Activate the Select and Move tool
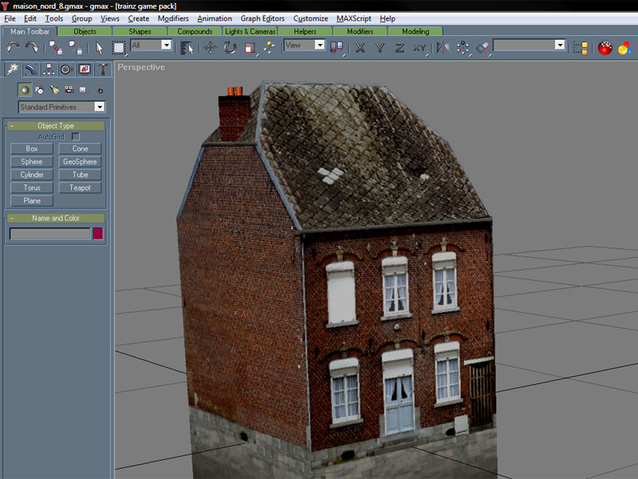The image size is (638, 479). [211, 48]
